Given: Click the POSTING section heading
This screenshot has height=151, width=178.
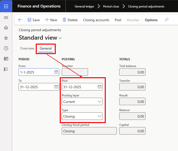Looking at the screenshot, I should click(x=68, y=59).
